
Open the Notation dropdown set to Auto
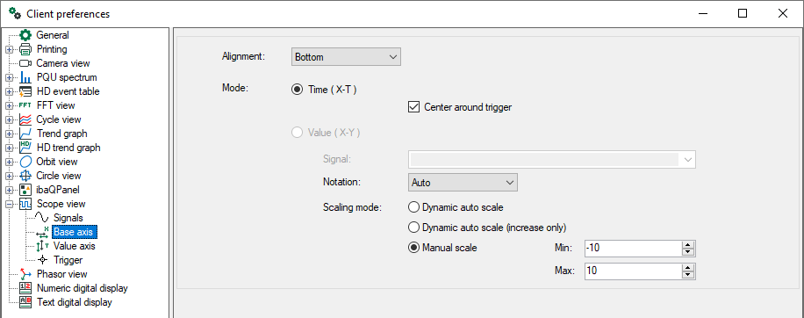click(463, 182)
